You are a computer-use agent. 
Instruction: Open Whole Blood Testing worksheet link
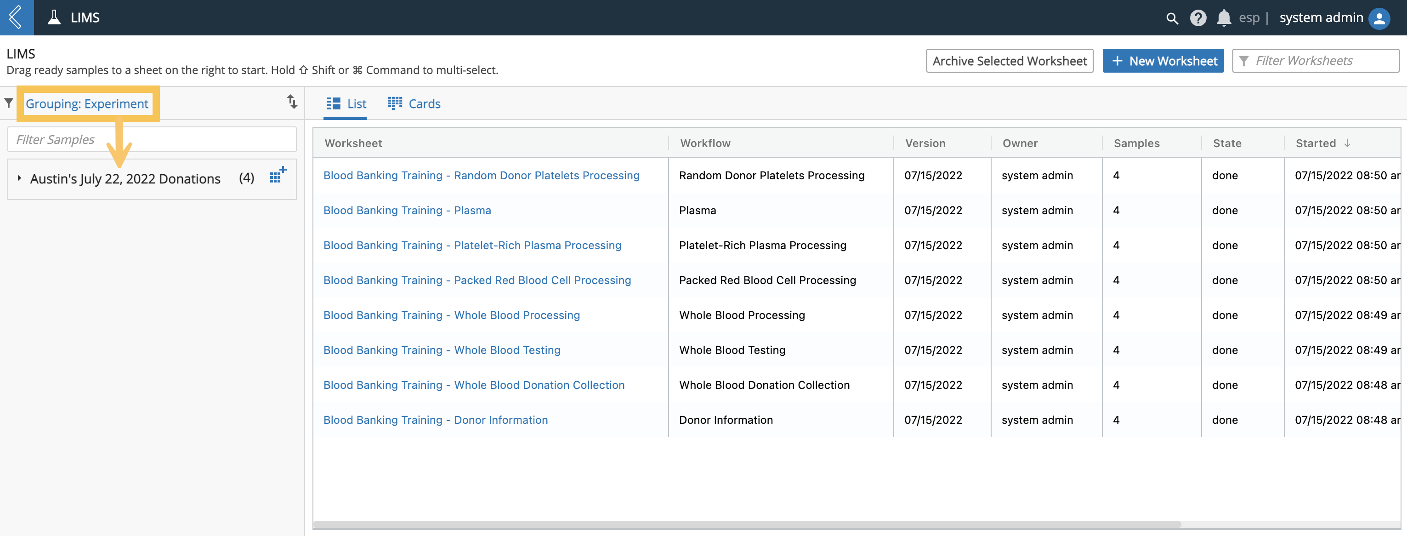[x=442, y=350]
